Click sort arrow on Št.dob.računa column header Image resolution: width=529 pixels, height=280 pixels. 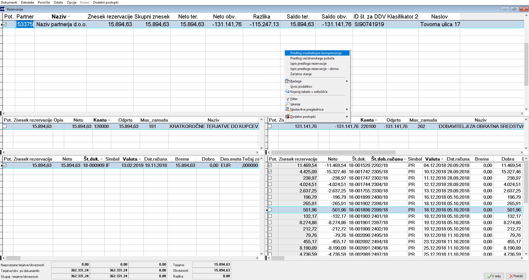tap(405, 159)
